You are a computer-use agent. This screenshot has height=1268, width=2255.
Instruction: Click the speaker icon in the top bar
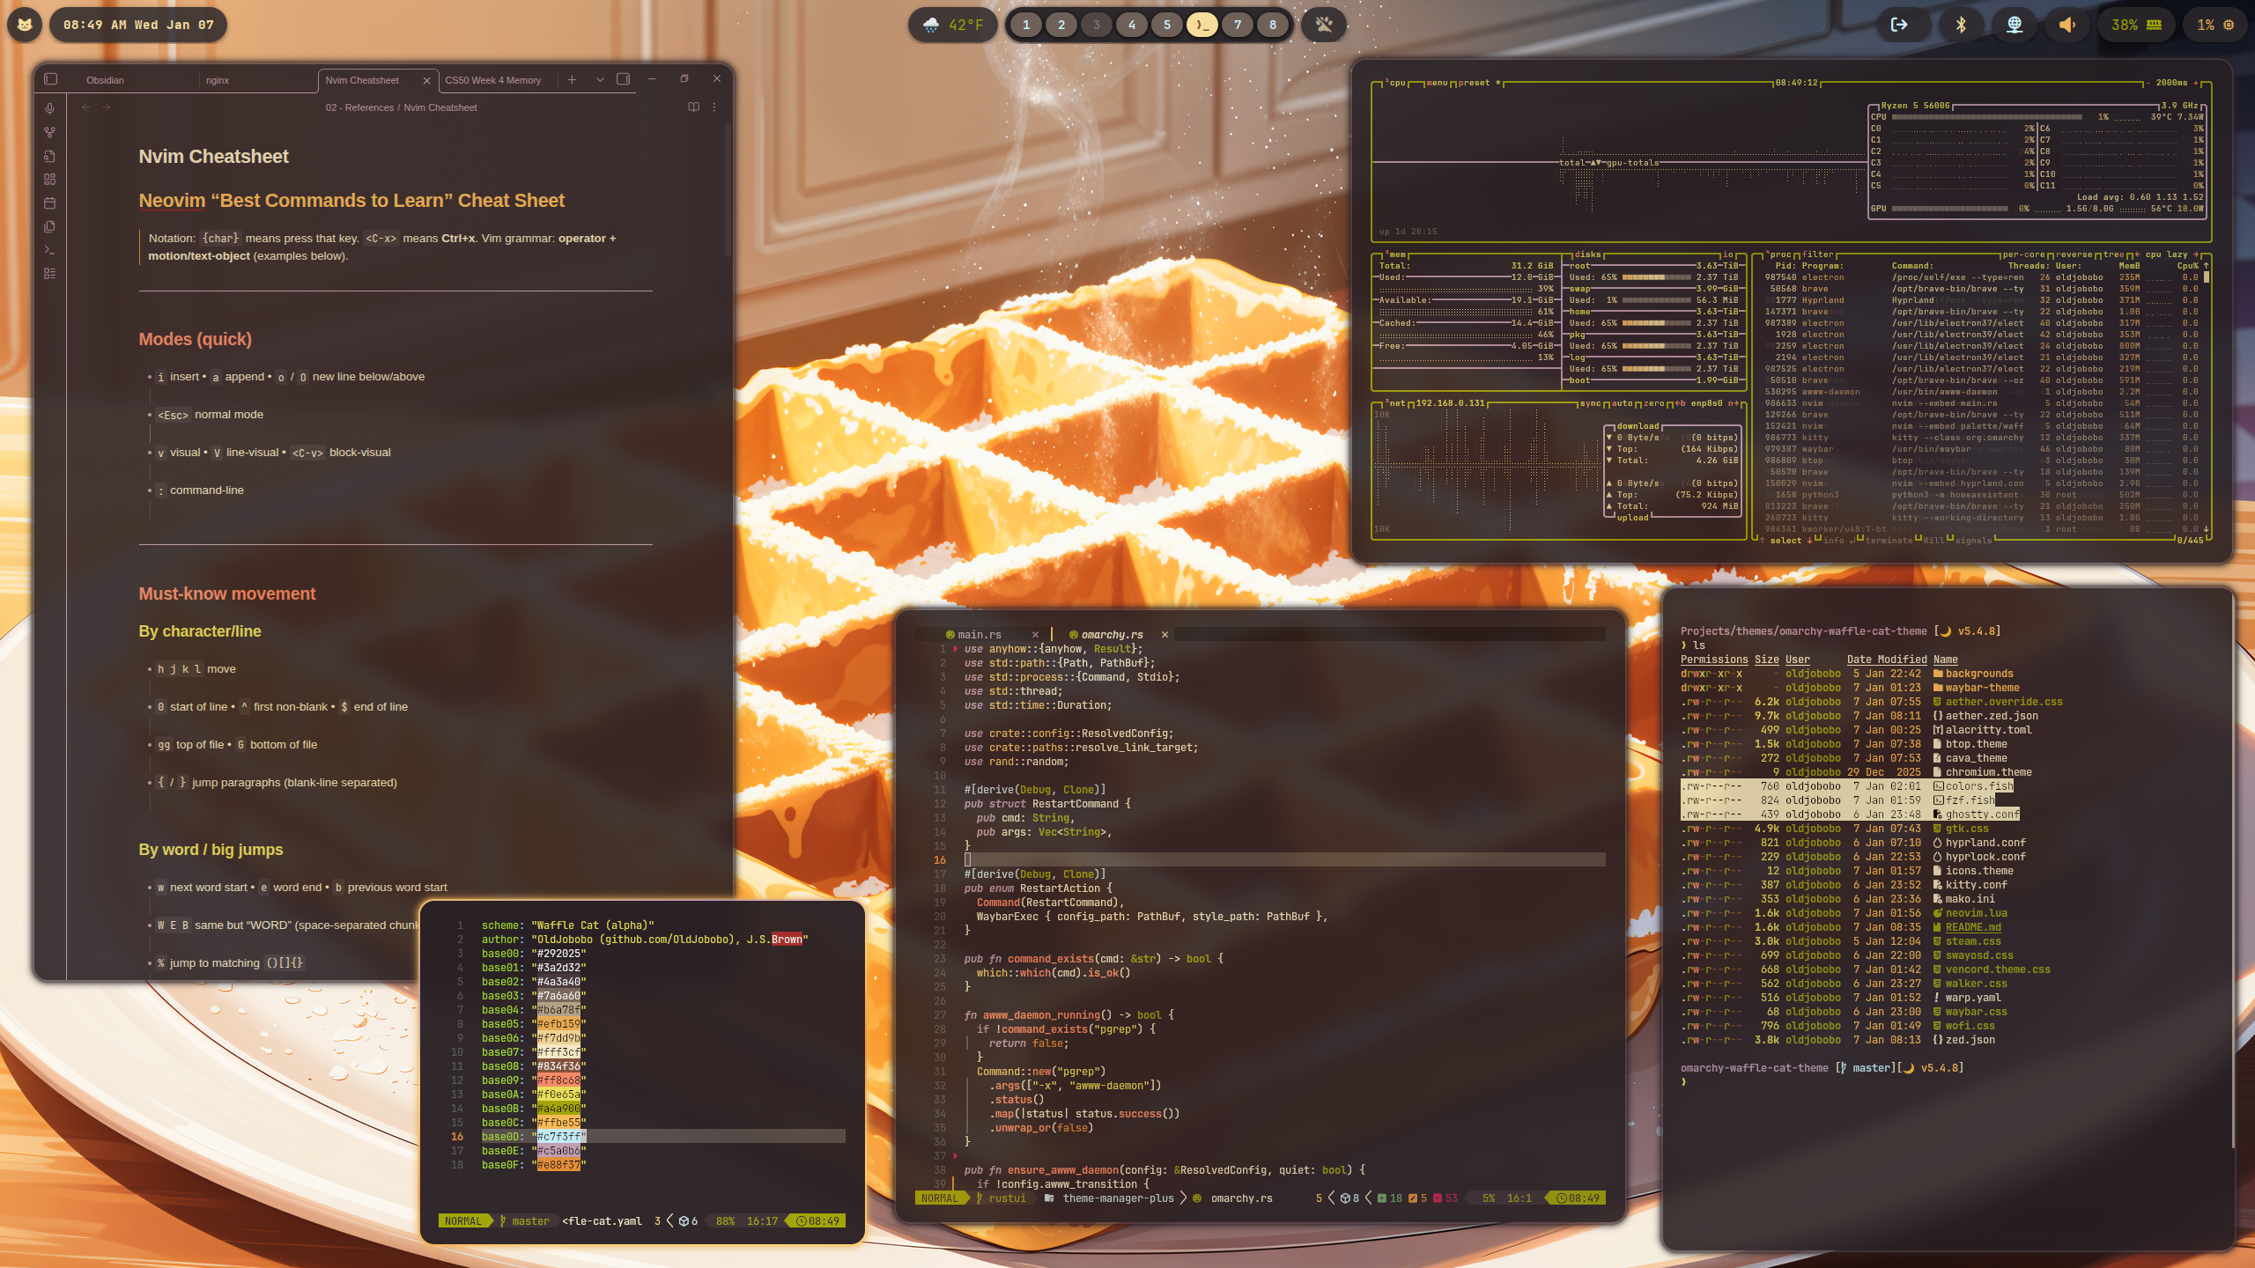[2067, 25]
